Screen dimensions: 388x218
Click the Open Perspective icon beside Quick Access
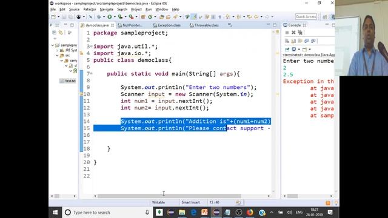[325, 17]
